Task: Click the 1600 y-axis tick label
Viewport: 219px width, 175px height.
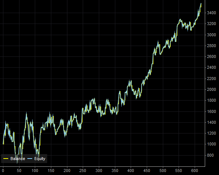Action: tap(212, 111)
